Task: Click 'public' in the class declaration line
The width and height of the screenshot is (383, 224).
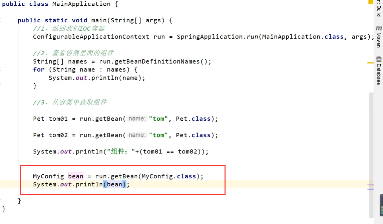Action: [13, 4]
